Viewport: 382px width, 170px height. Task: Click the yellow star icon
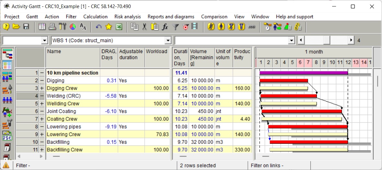click(x=108, y=27)
